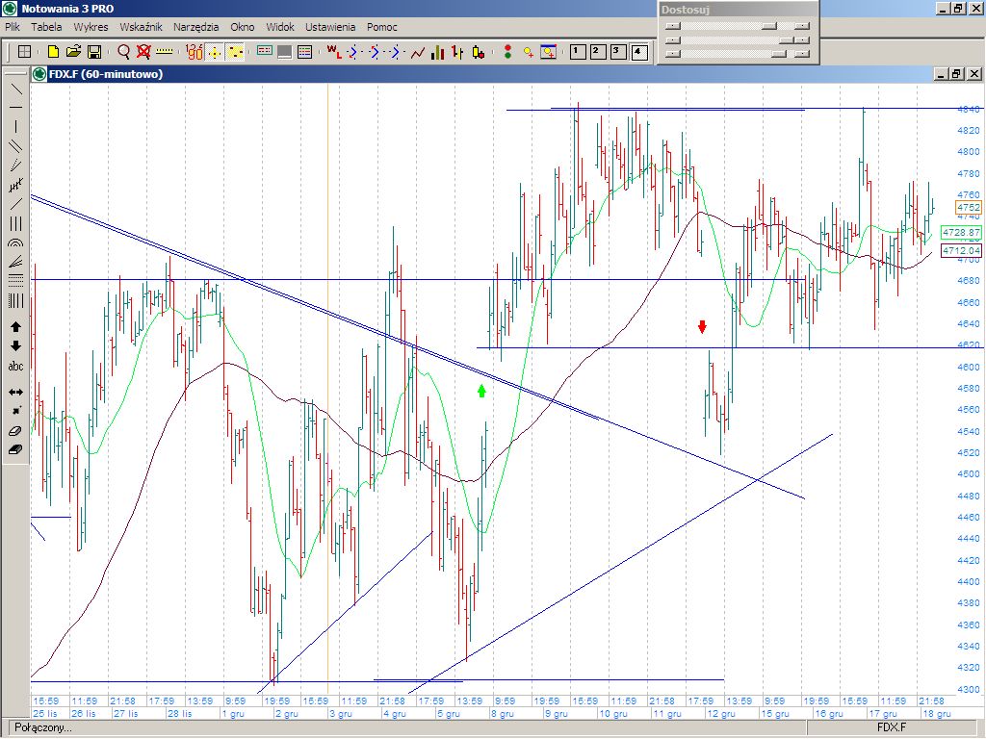
Task: Select the fan lines drawing tool
Action: click(15, 262)
